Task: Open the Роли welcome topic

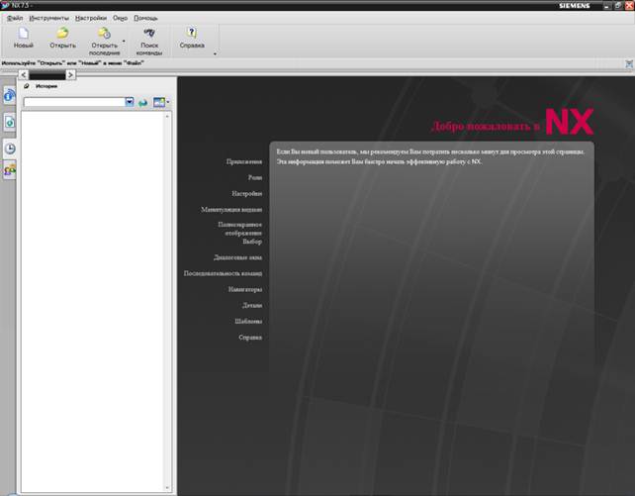Action: (255, 177)
